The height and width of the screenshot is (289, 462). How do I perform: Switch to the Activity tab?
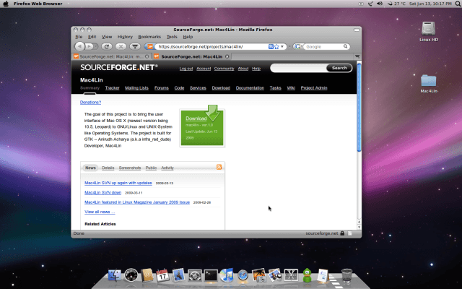click(x=167, y=168)
